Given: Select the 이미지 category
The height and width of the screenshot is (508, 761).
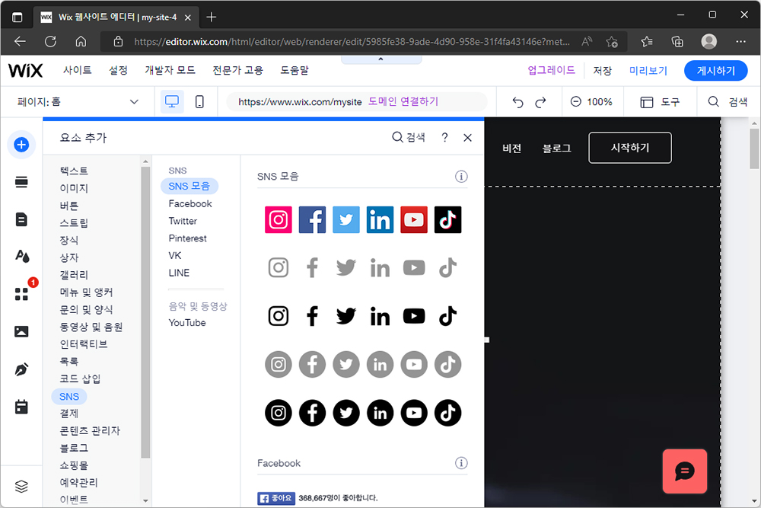Looking at the screenshot, I should 75,188.
